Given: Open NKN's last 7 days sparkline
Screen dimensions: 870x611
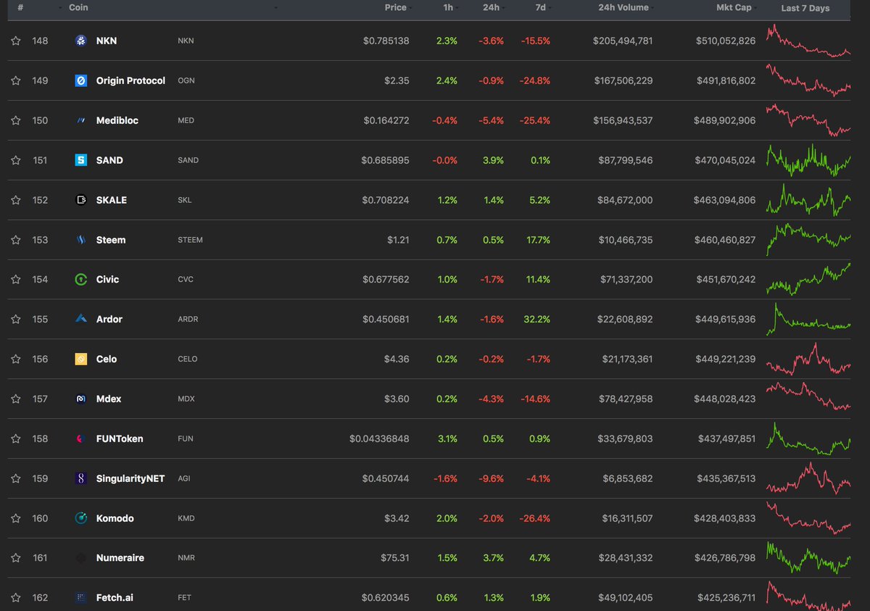Looking at the screenshot, I should click(809, 41).
